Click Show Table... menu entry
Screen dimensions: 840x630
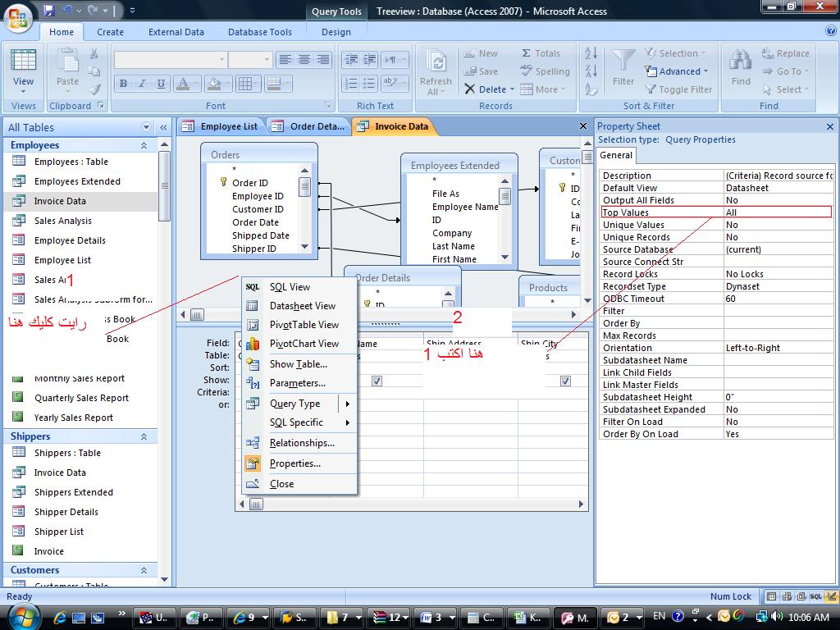pyautogui.click(x=299, y=364)
